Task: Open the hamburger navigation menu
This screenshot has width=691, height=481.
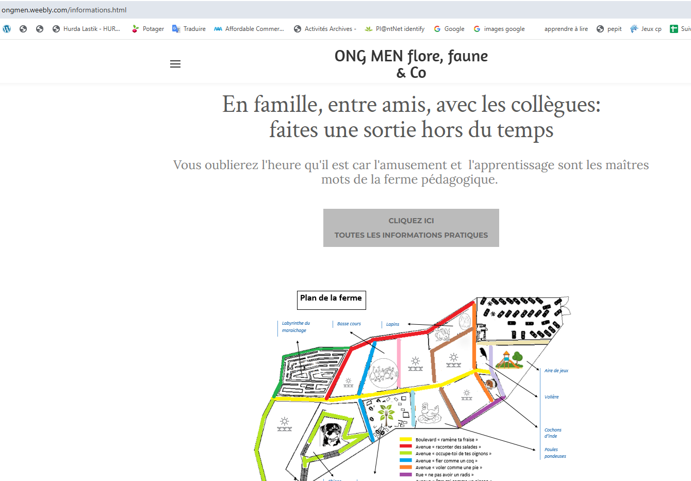Action: (175, 64)
